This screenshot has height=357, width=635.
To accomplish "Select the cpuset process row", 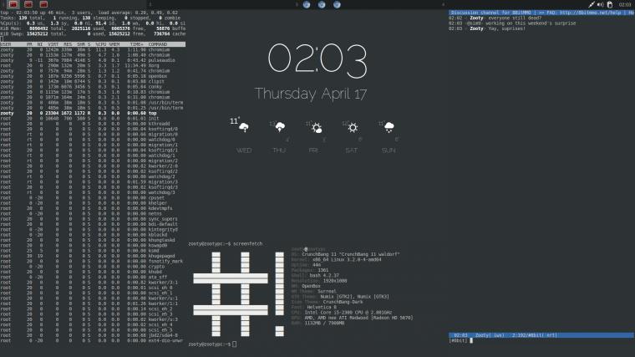I will (93, 198).
